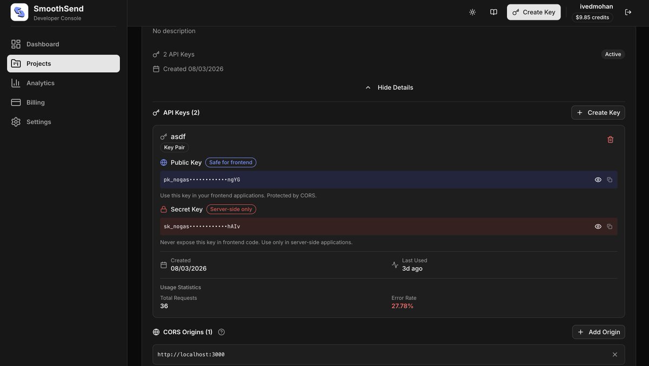Collapse project with Hide Details
This screenshot has height=366, width=649.
[389, 87]
